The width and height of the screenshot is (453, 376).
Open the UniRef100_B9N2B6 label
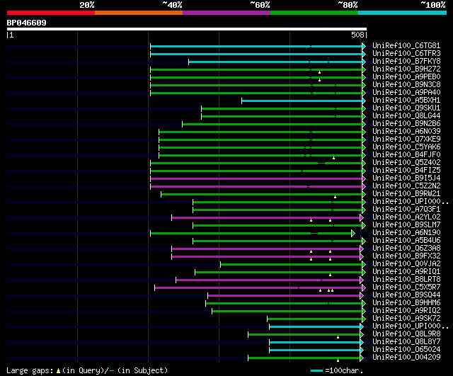406,124
